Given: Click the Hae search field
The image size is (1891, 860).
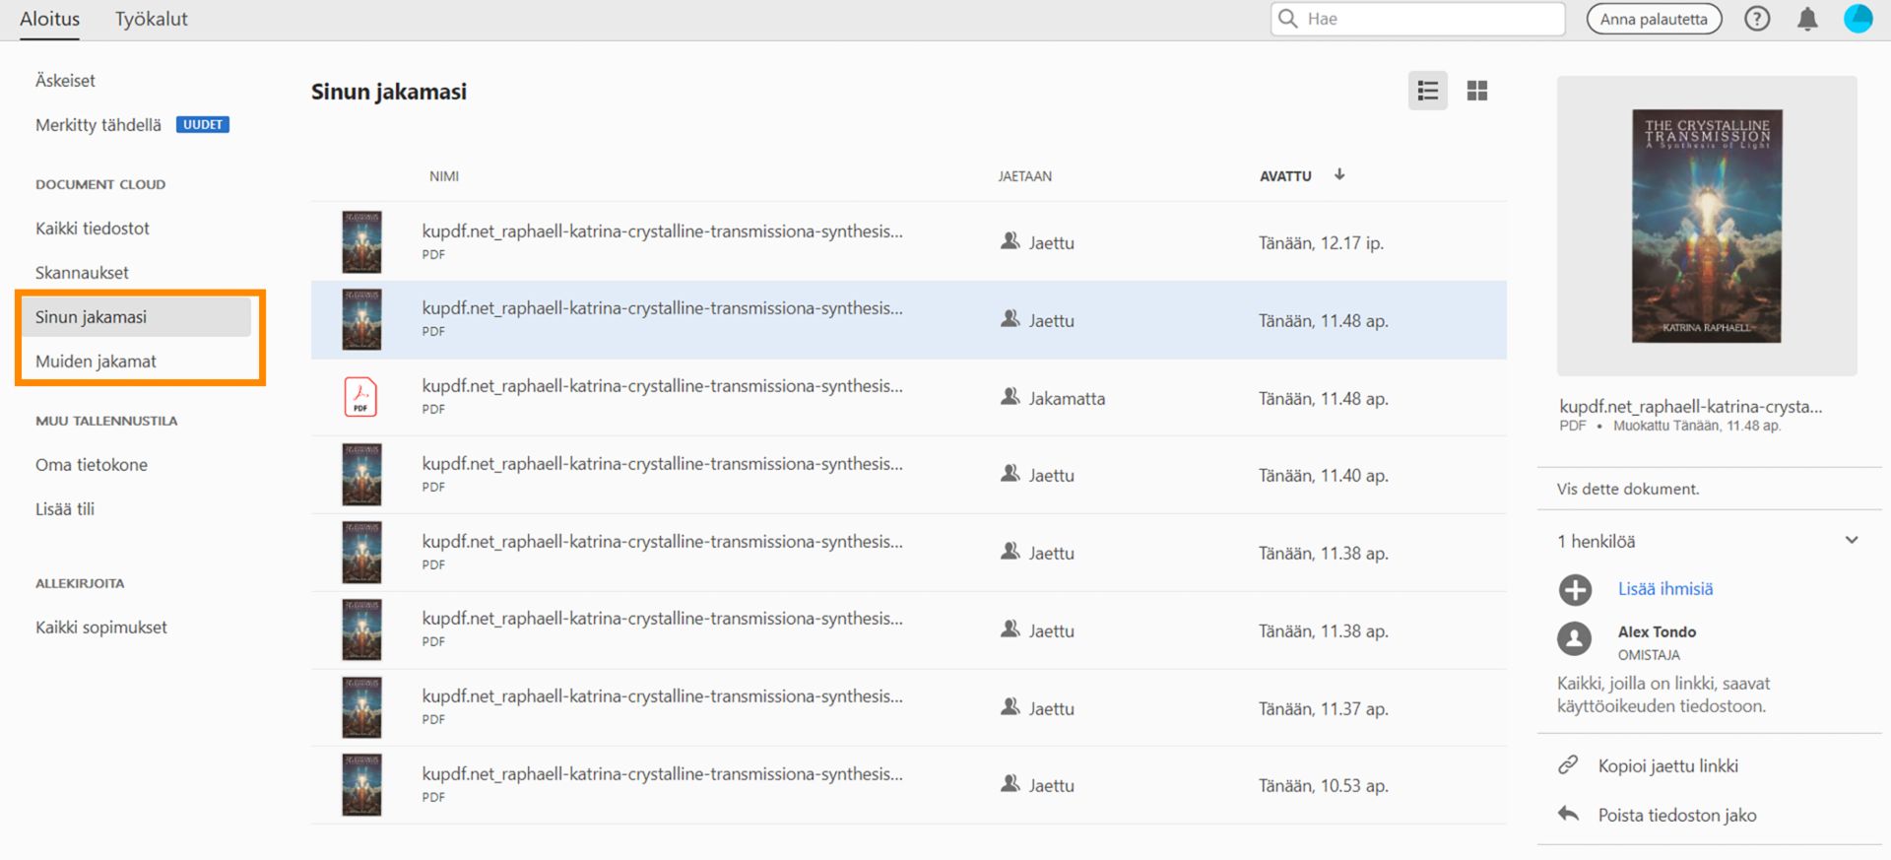Looking at the screenshot, I should [x=1428, y=19].
